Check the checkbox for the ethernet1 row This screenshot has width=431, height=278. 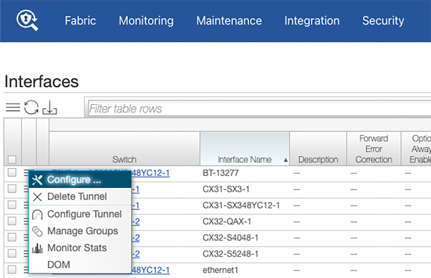click(x=12, y=270)
